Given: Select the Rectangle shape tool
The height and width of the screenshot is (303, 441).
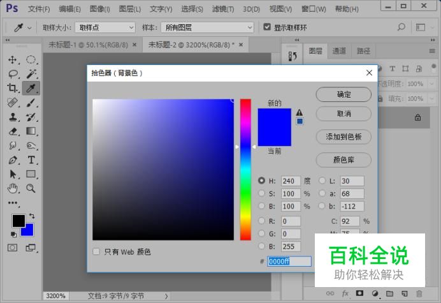Looking at the screenshot, I should [x=31, y=174].
